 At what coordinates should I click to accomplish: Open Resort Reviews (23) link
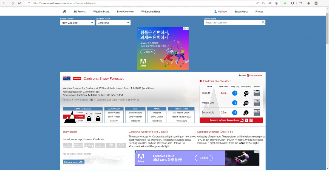(181, 117)
